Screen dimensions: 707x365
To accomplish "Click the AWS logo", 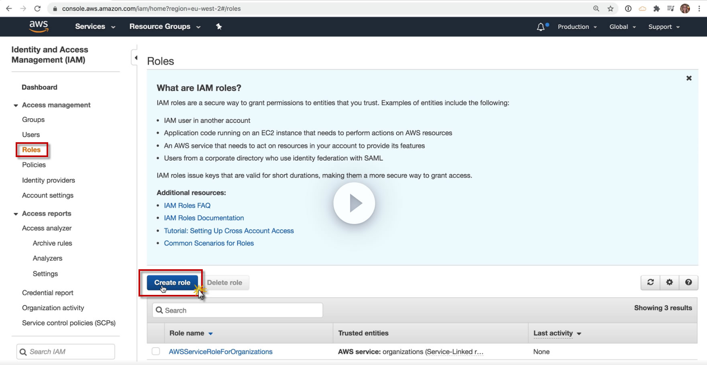I will pyautogui.click(x=39, y=26).
